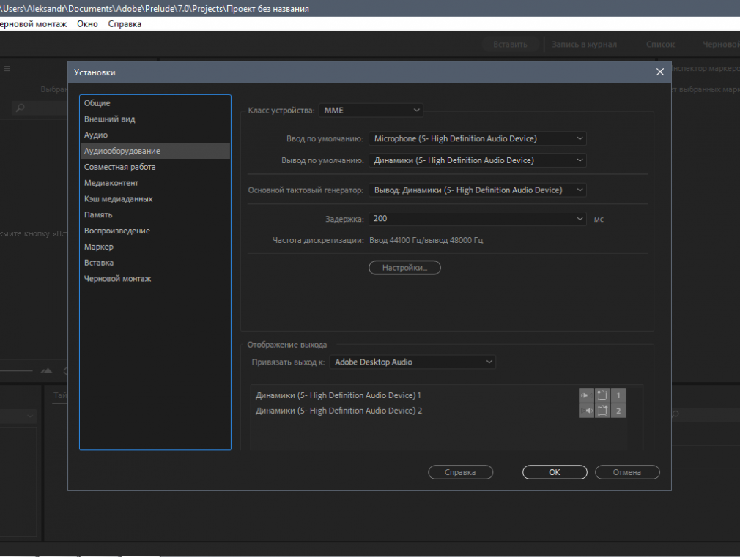Screen dimensions: 740x557
Task: Select the Аудио category
Action: coord(155,135)
